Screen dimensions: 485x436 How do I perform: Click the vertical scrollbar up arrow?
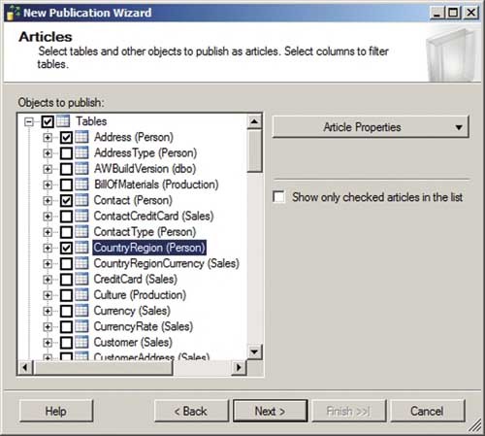click(x=254, y=122)
